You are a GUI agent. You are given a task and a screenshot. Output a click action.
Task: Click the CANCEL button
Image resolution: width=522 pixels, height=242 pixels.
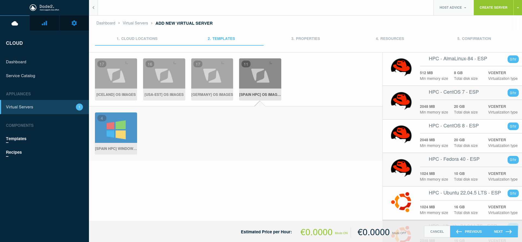point(437,232)
